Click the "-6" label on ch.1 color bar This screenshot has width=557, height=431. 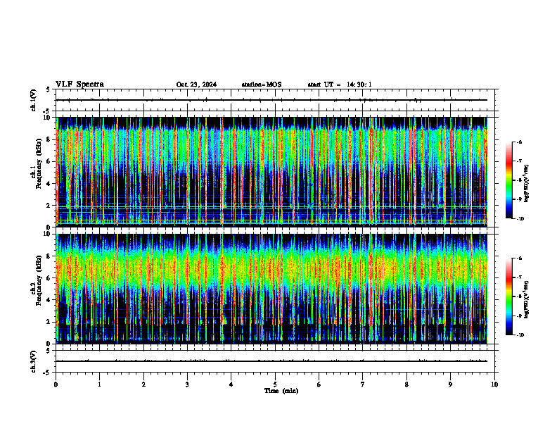coord(519,142)
